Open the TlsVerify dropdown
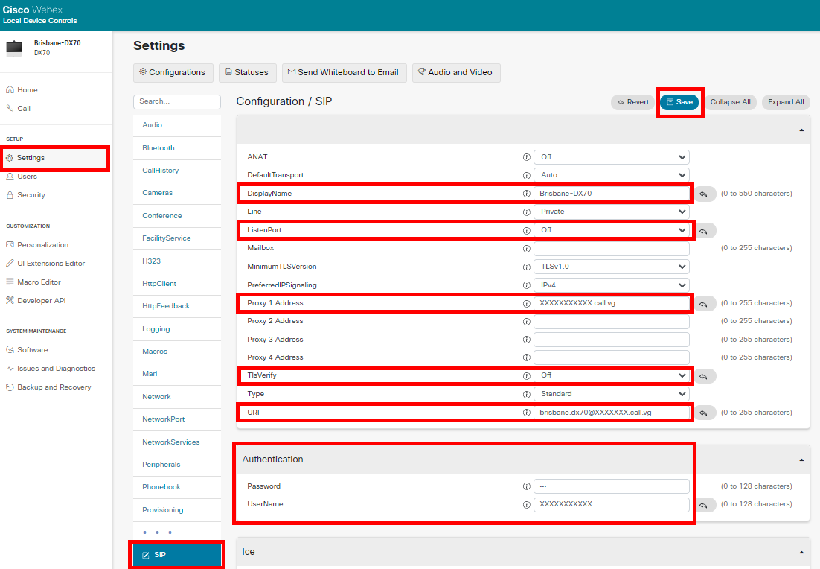820x569 pixels. 612,375
